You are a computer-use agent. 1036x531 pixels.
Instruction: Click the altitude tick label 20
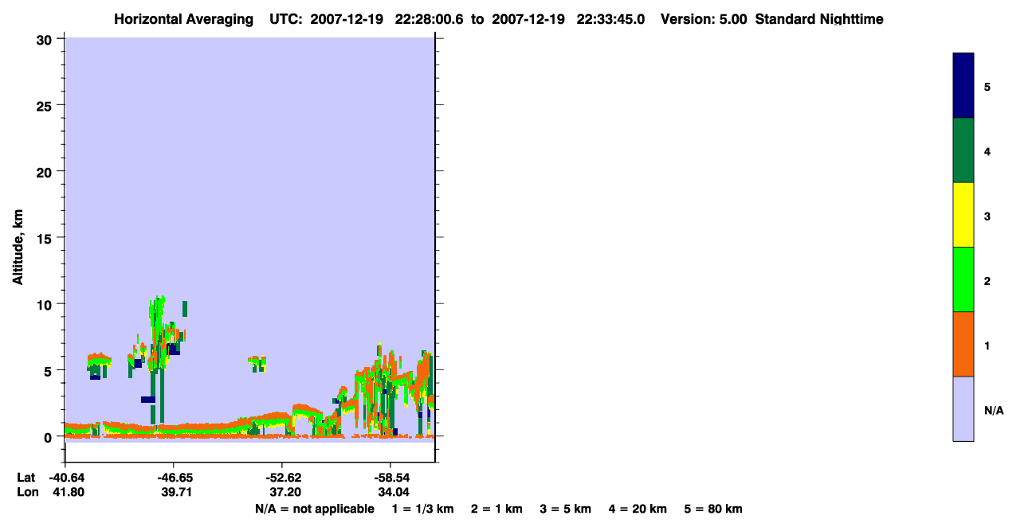pos(45,171)
